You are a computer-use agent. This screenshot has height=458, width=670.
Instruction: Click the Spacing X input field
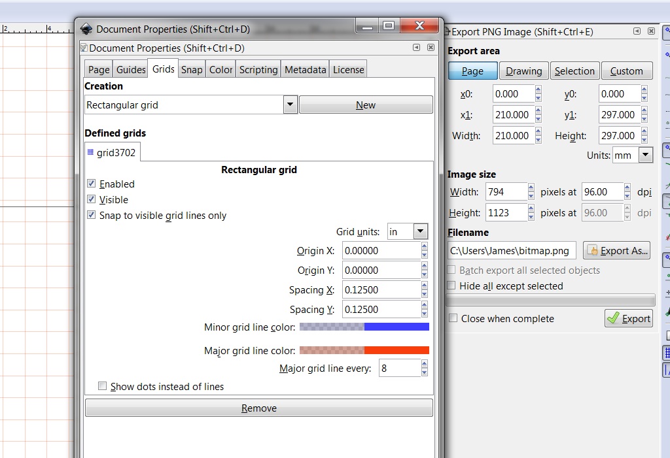381,290
